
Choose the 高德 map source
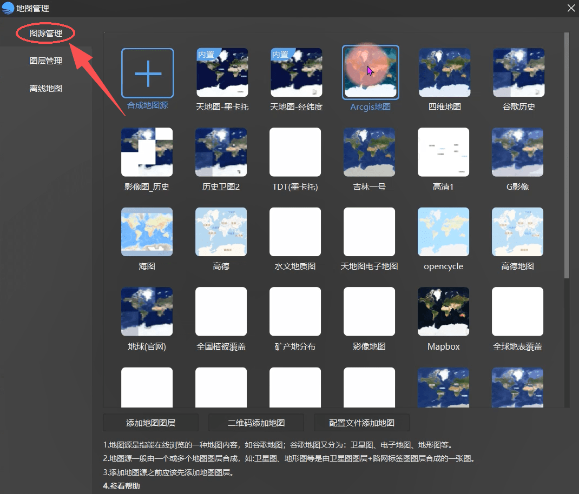click(221, 232)
